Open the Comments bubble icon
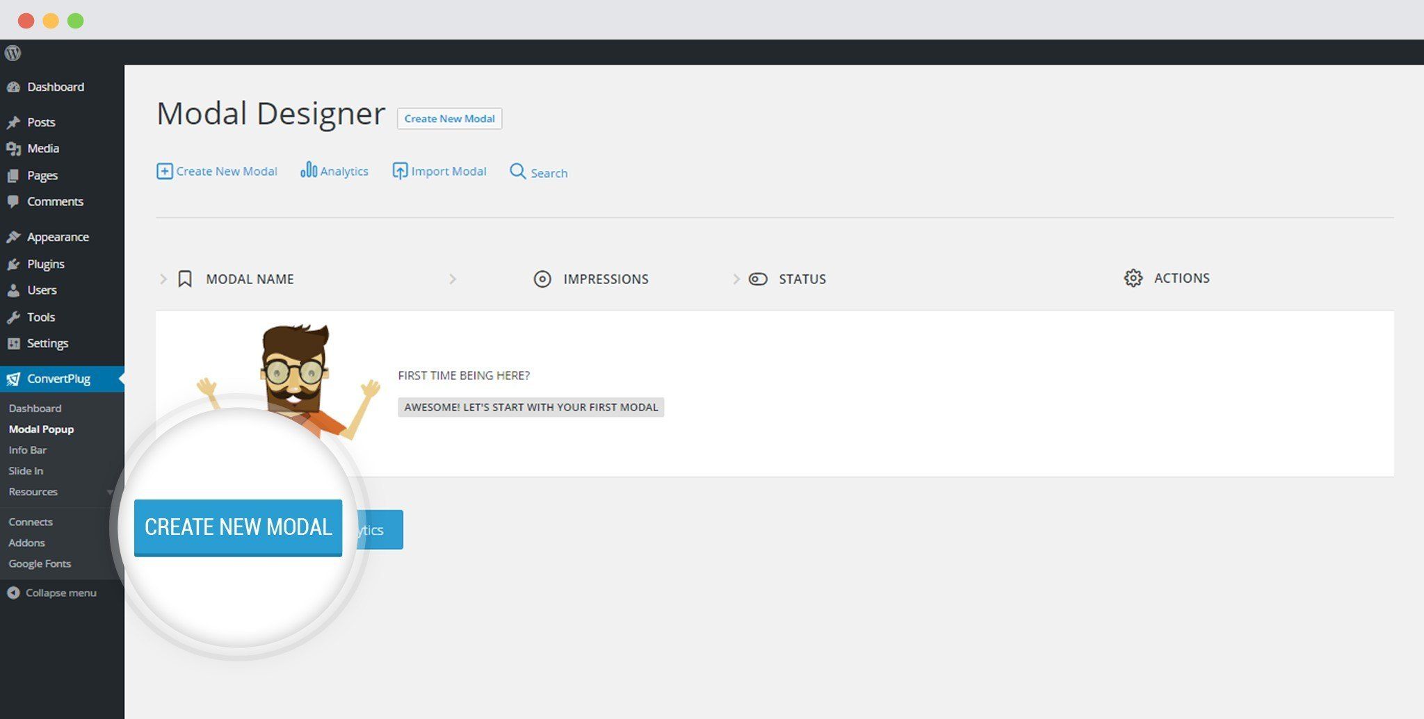The width and height of the screenshot is (1424, 719). click(13, 201)
